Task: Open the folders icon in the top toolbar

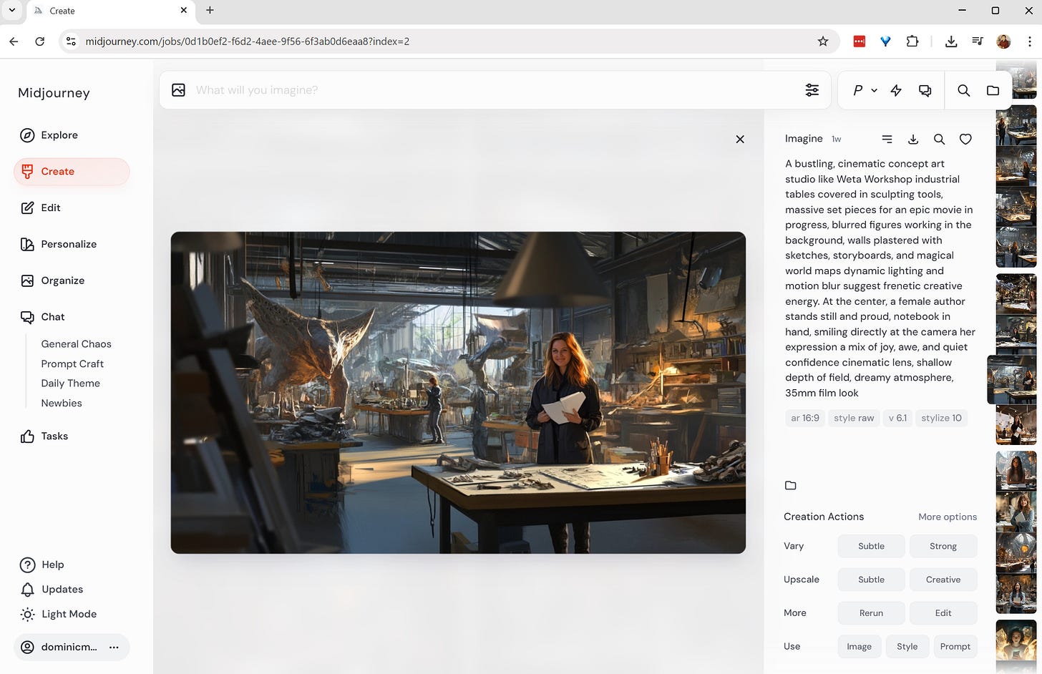Action: 993,90
